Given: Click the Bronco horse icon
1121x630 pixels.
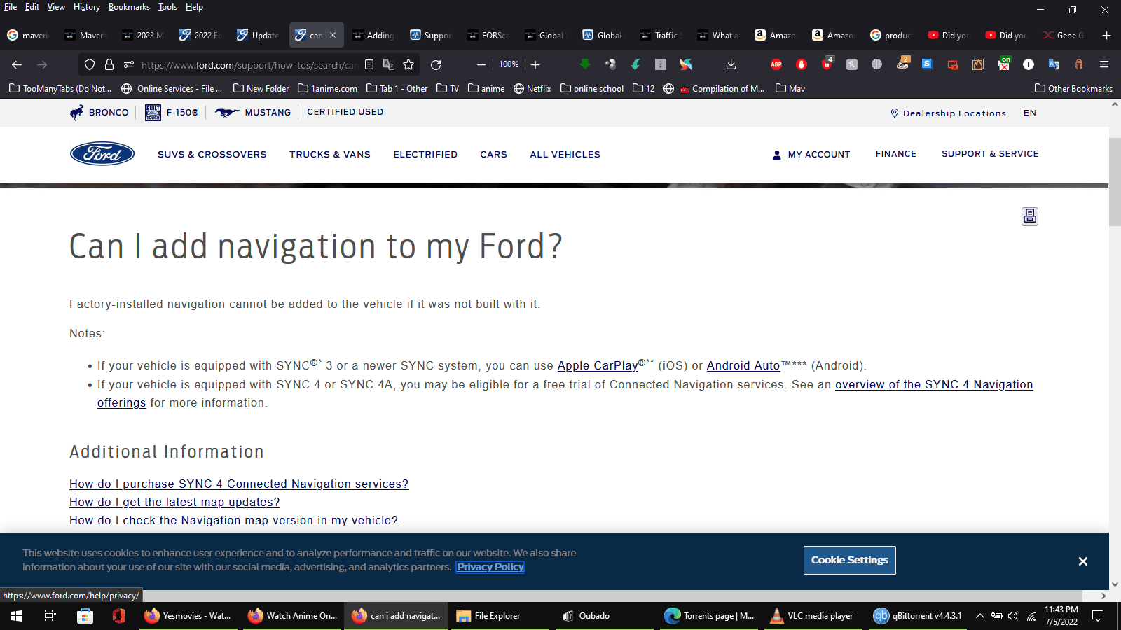Looking at the screenshot, I should [76, 113].
